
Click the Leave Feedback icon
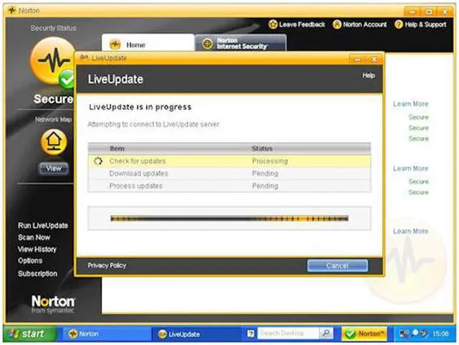point(273,24)
